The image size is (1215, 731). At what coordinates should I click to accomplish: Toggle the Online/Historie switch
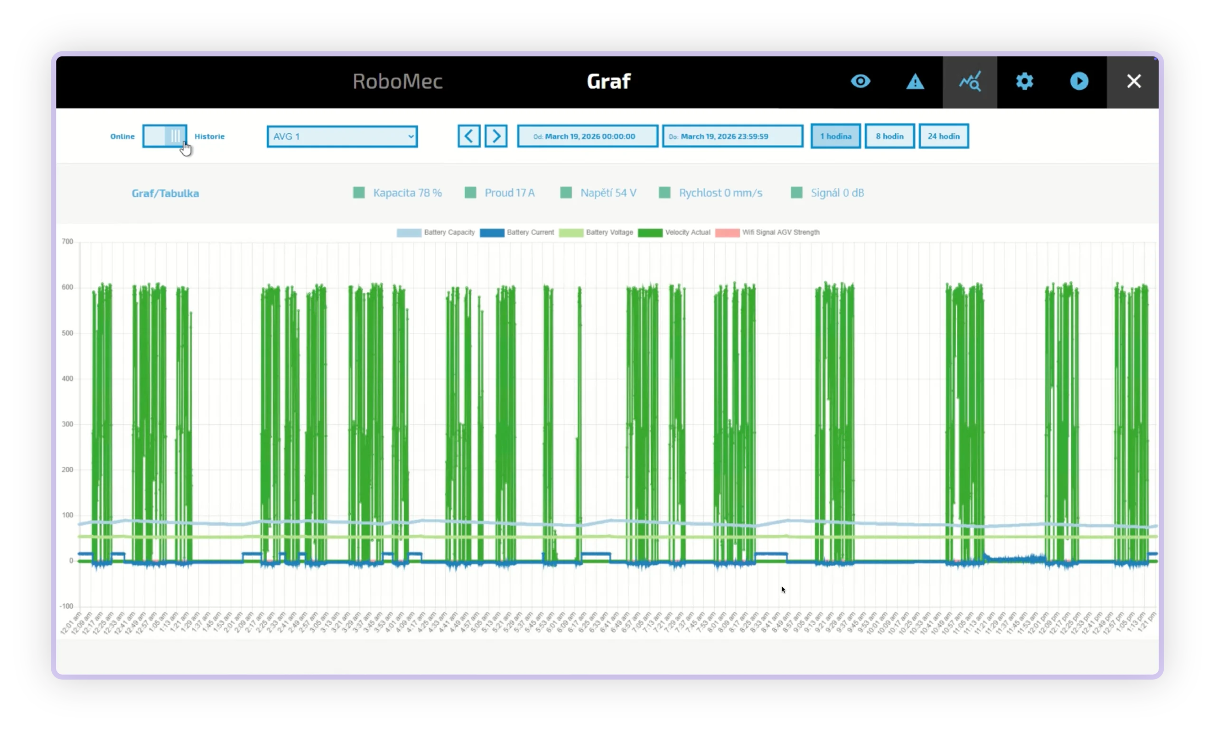coord(165,136)
